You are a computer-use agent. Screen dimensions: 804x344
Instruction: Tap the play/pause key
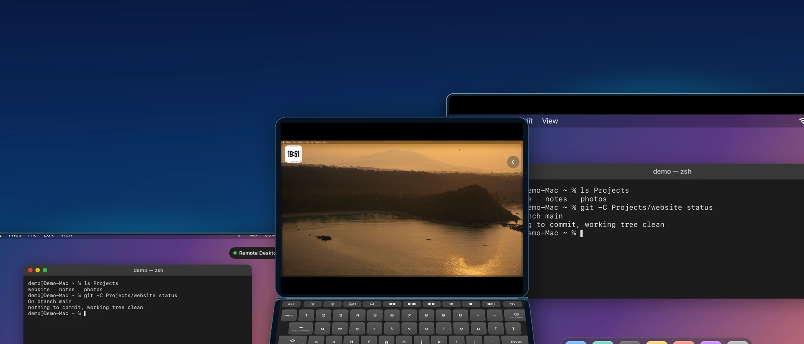coord(412,304)
